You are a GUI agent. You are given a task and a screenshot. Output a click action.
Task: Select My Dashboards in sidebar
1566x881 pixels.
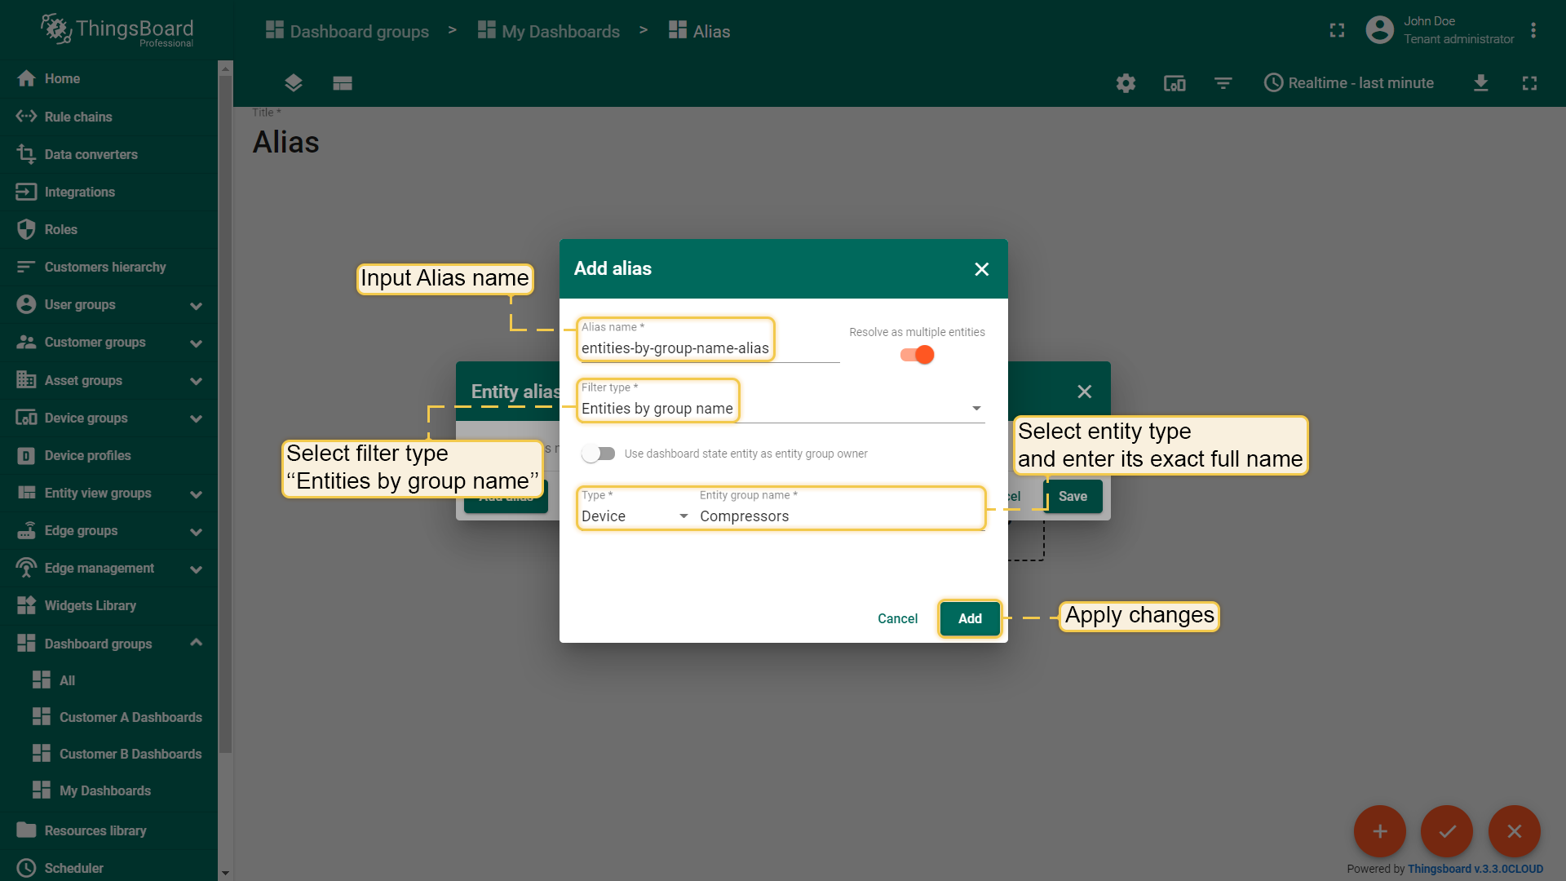(x=104, y=790)
